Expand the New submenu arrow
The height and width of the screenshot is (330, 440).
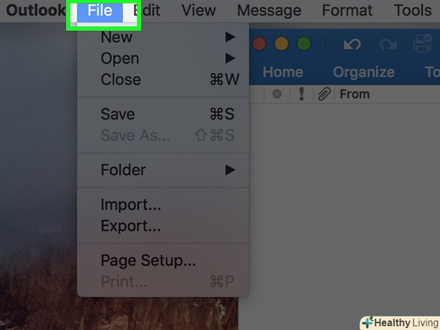230,37
